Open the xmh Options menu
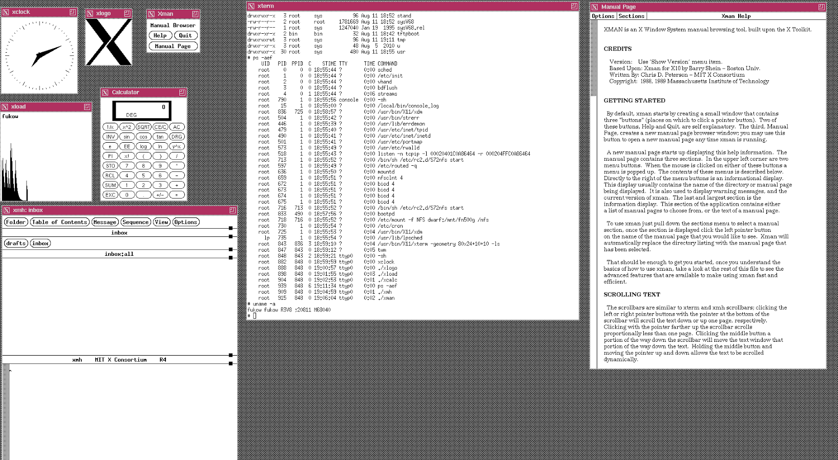The width and height of the screenshot is (838, 460). 185,222
